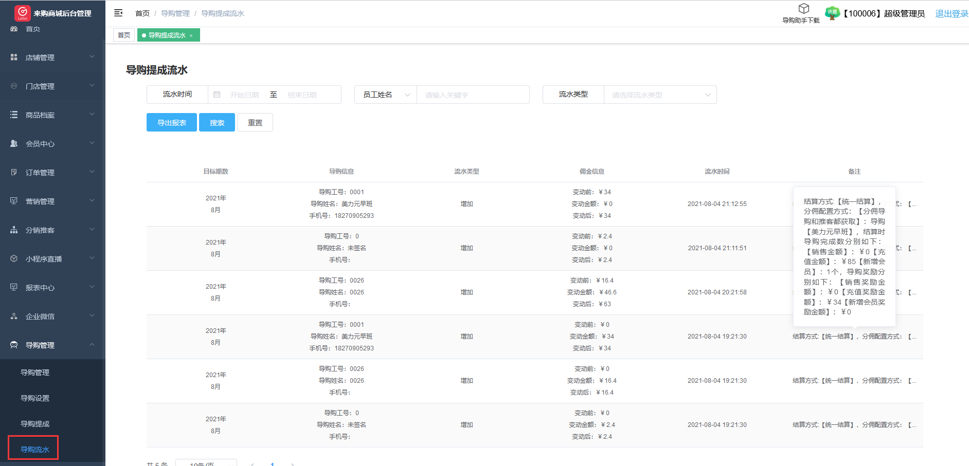Open the 员工姓名 dropdown
Viewport: 969px width, 466px height.
click(385, 95)
